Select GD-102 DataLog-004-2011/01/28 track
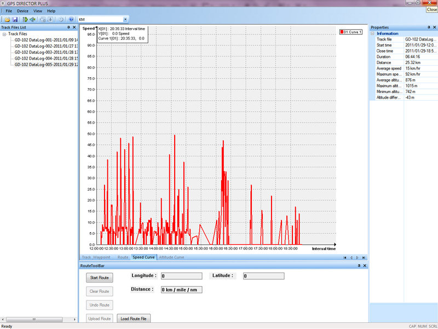This screenshot has width=438, height=329. (x=46, y=59)
